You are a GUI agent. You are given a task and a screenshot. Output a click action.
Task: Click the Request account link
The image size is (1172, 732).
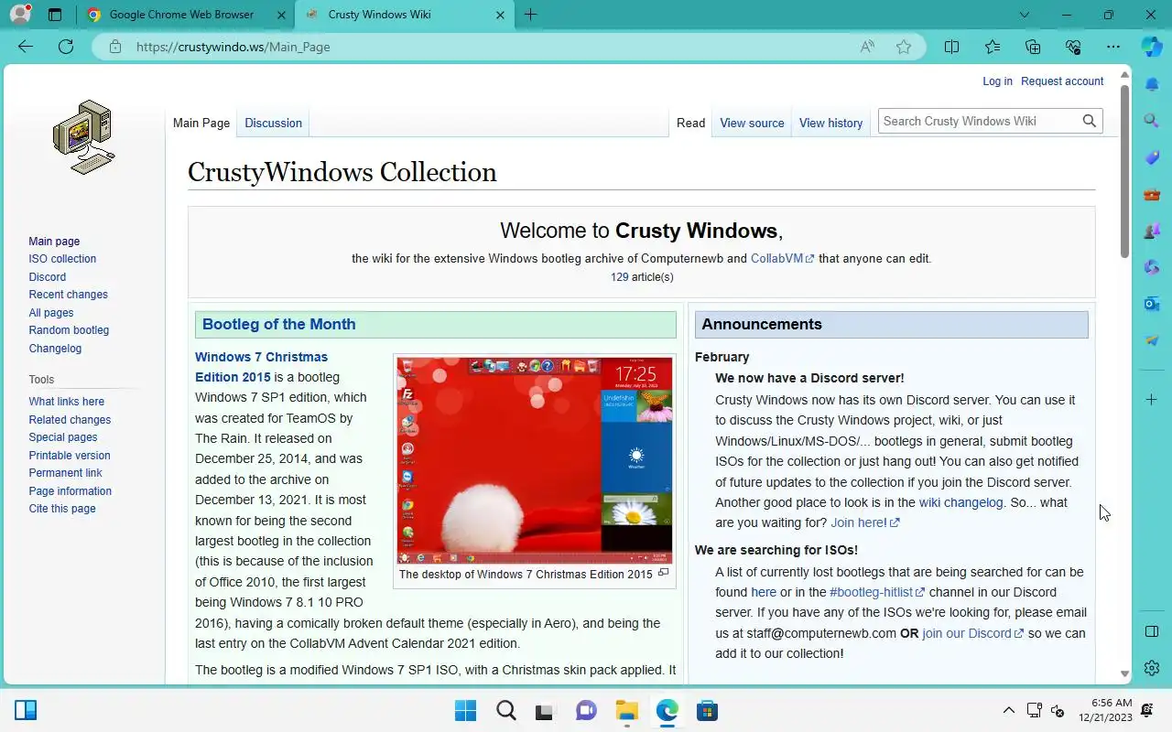[1062, 81]
